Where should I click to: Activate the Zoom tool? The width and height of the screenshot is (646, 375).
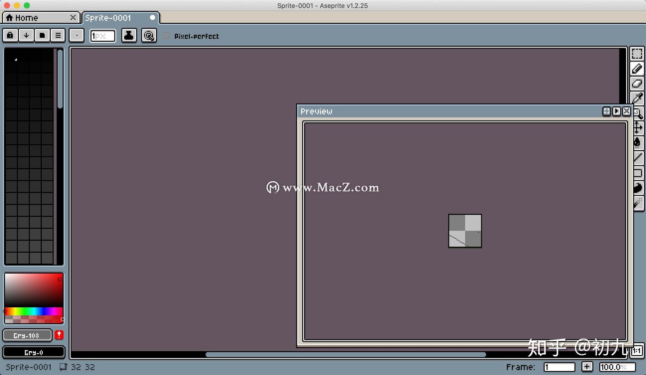638,113
